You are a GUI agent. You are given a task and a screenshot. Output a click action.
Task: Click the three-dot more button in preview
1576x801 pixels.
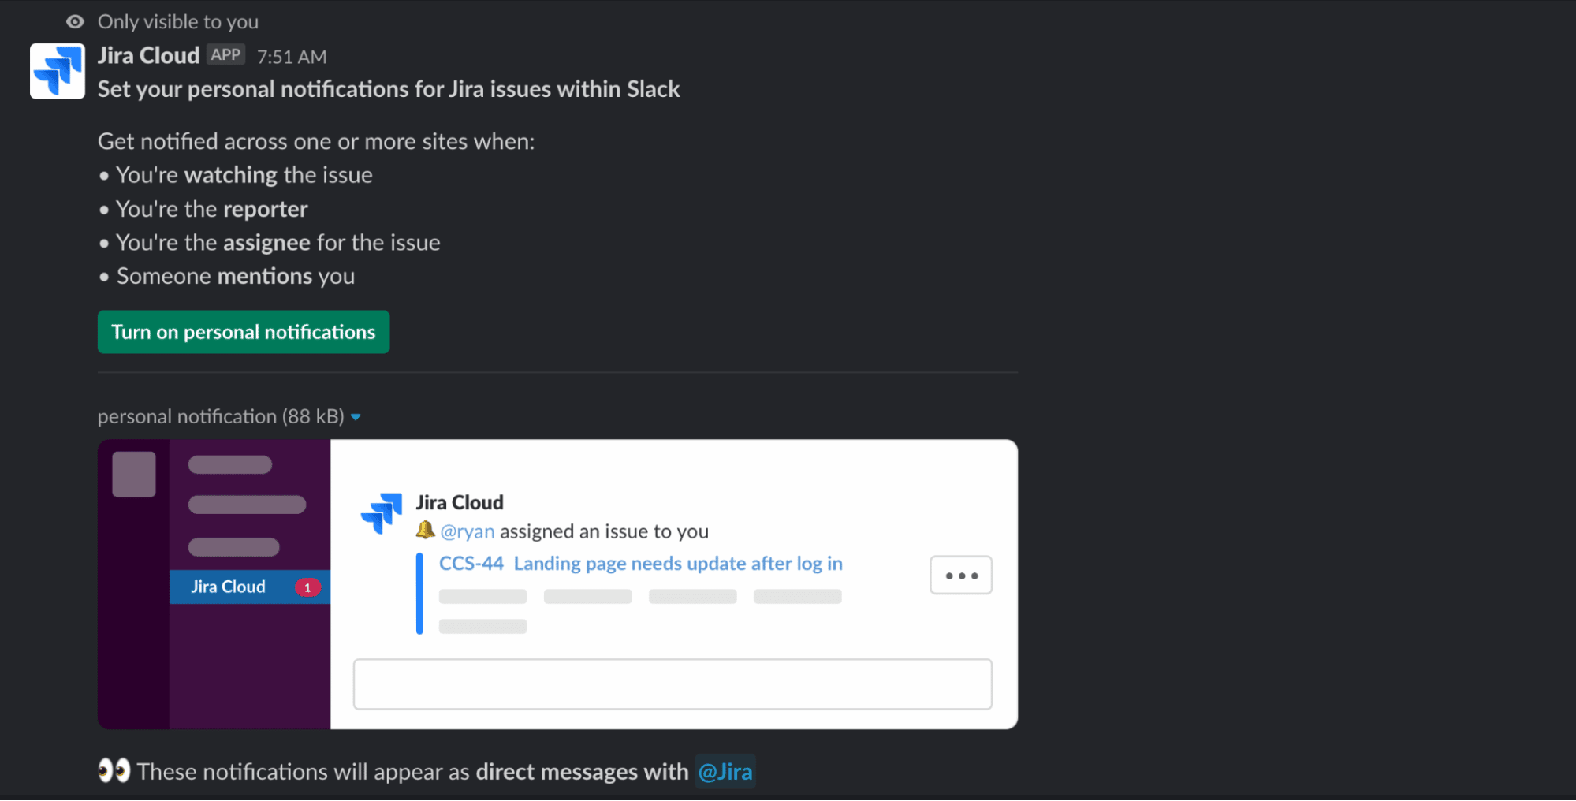coord(961,576)
